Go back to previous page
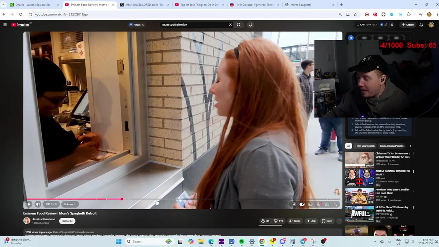The width and height of the screenshot is (439, 247). click(x=4, y=14)
